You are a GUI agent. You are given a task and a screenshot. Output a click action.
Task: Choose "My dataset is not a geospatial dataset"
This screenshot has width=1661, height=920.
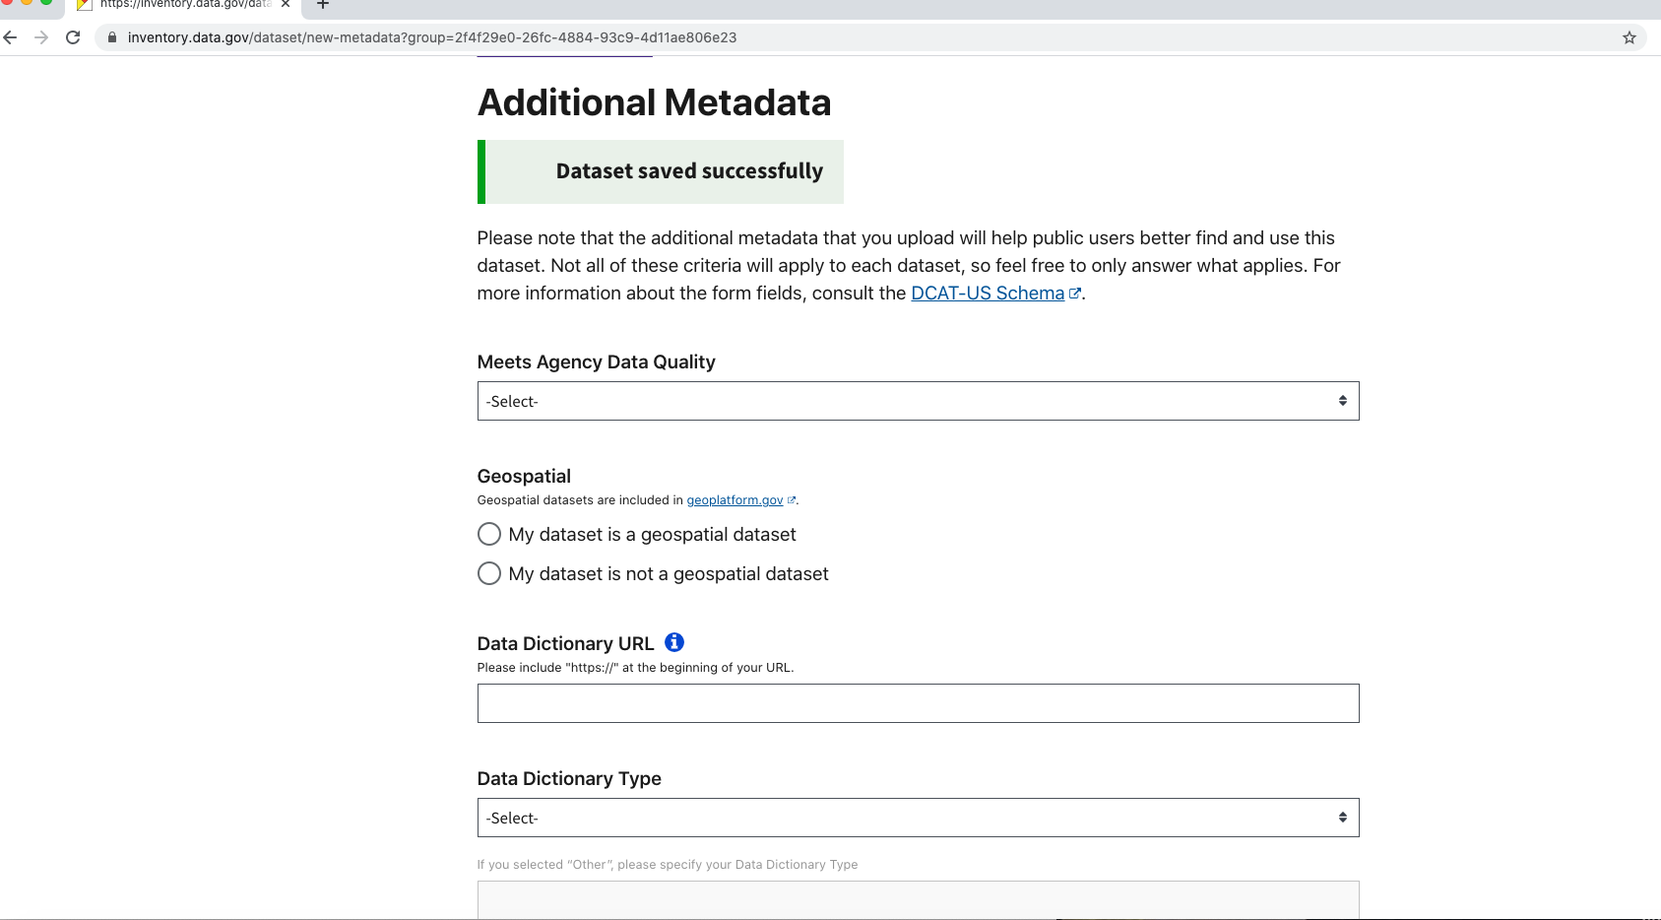coord(489,573)
